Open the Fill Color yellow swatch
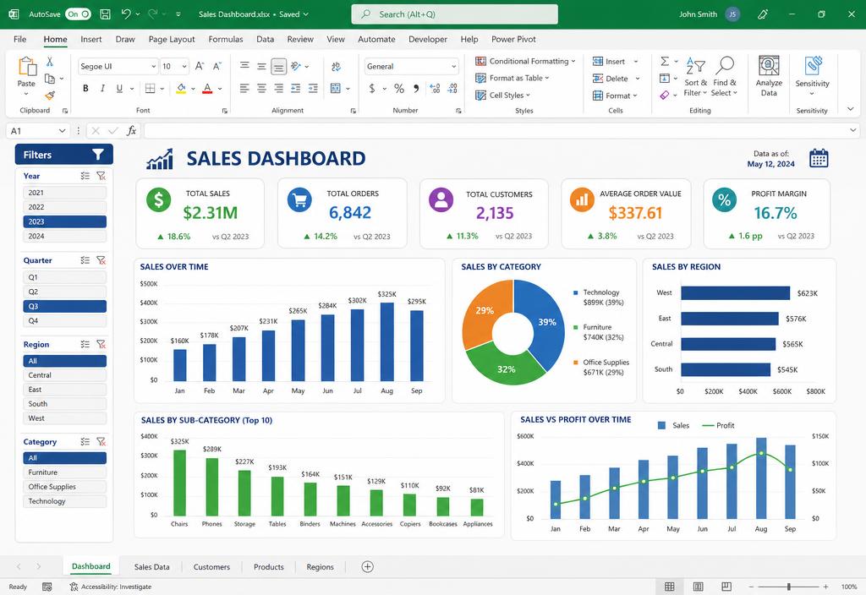This screenshot has width=866, height=595. click(181, 88)
